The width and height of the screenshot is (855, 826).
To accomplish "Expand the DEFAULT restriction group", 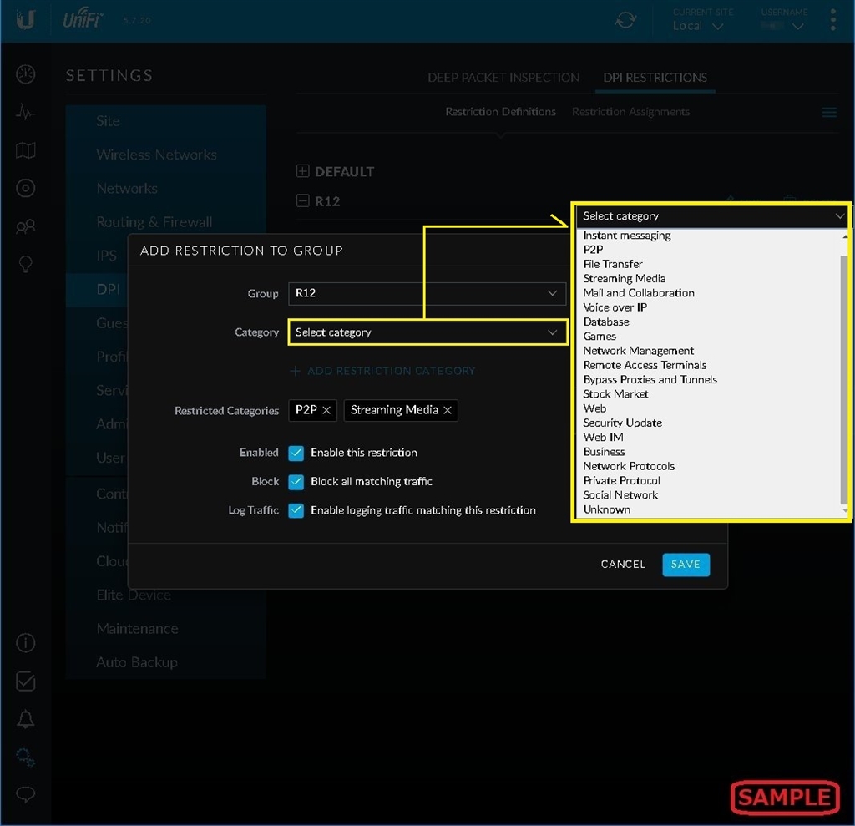I will (x=302, y=171).
